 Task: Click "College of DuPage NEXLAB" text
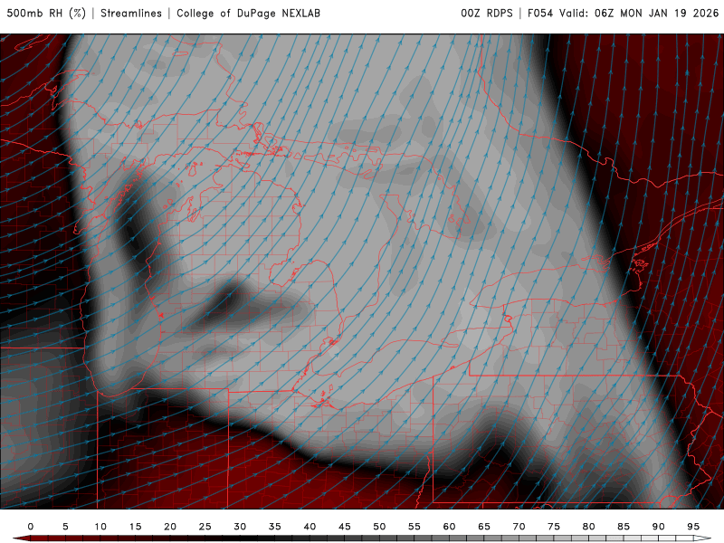coord(248,13)
